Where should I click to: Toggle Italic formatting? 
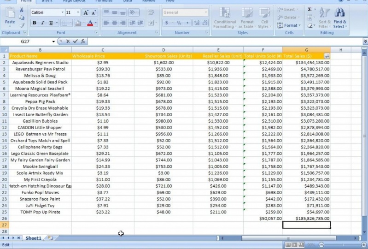[x=42, y=23]
